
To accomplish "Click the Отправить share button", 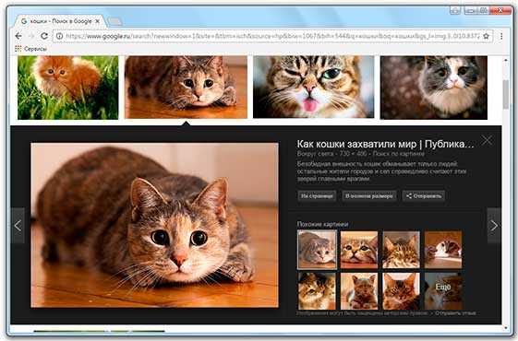I will pos(424,196).
